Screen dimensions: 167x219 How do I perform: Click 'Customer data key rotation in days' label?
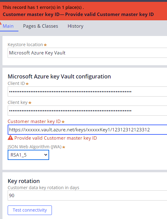click(43, 188)
